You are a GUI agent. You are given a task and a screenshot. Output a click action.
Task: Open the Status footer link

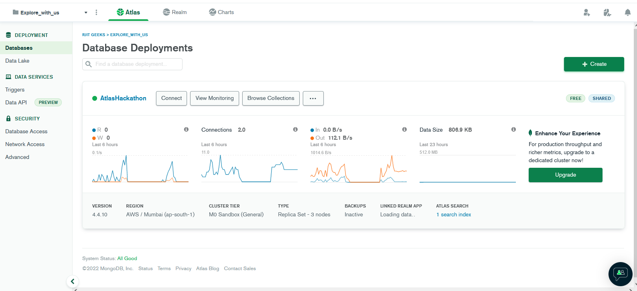point(146,269)
